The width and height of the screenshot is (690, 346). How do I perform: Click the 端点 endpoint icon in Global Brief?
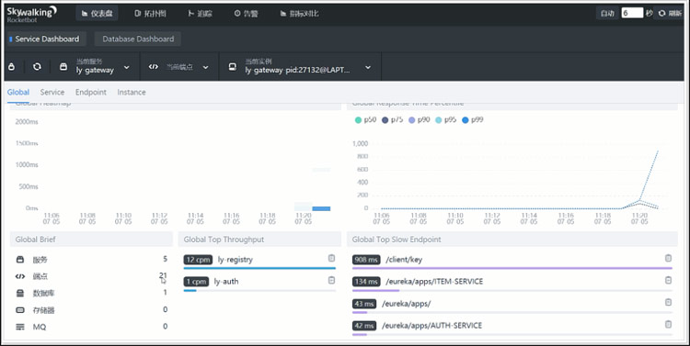click(x=20, y=276)
